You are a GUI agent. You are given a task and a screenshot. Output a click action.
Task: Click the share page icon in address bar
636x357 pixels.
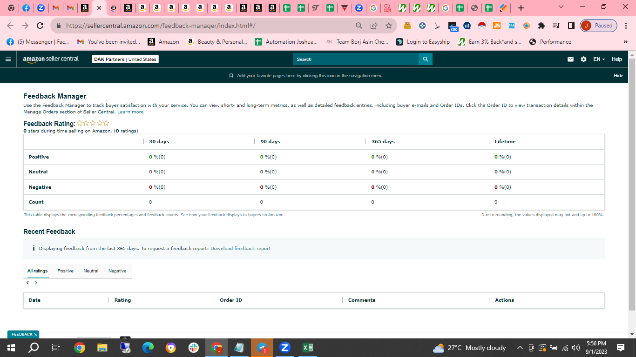click(x=374, y=26)
